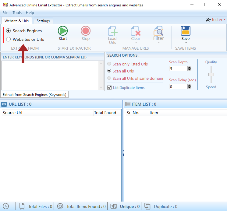Click the @ Total Items Found icon
The height and width of the screenshot is (211, 227).
coord(60,206)
